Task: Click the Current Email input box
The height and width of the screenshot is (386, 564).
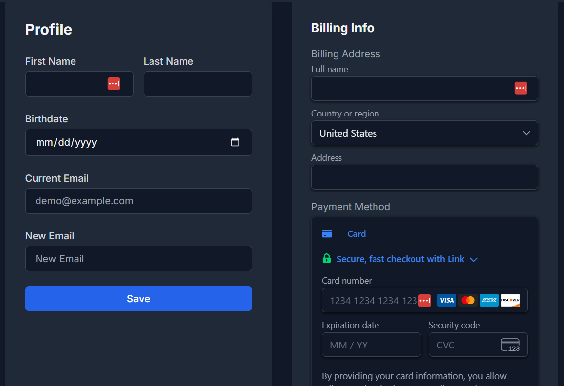Action: (138, 201)
